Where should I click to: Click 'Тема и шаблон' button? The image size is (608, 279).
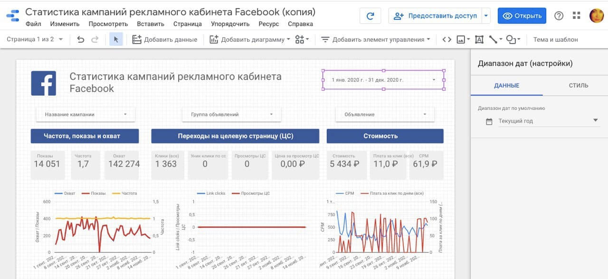(x=556, y=39)
